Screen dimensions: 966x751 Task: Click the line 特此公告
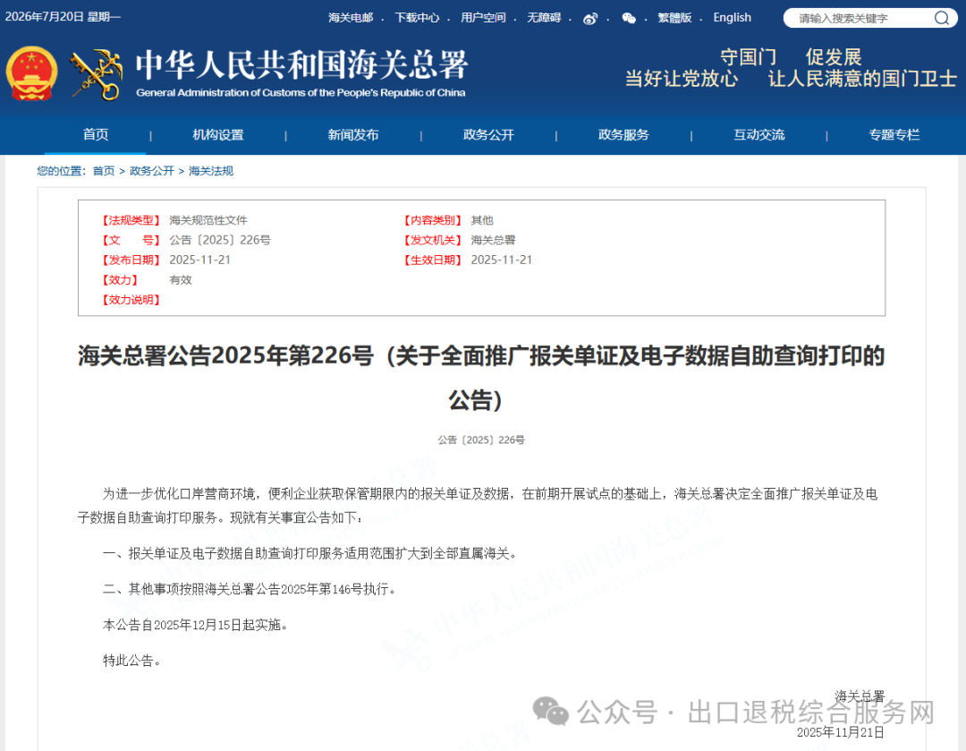click(132, 661)
